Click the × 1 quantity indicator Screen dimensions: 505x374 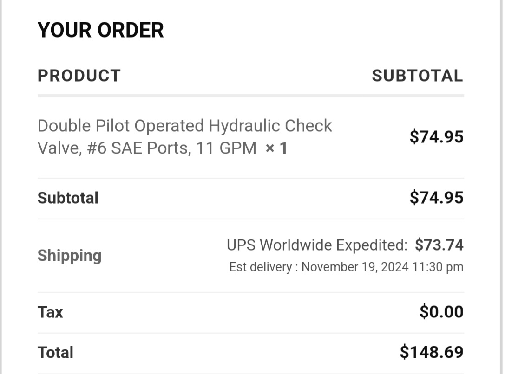click(276, 148)
